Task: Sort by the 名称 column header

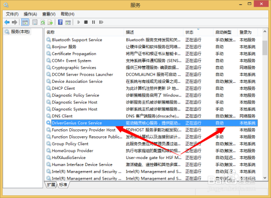Action: [x=84, y=32]
